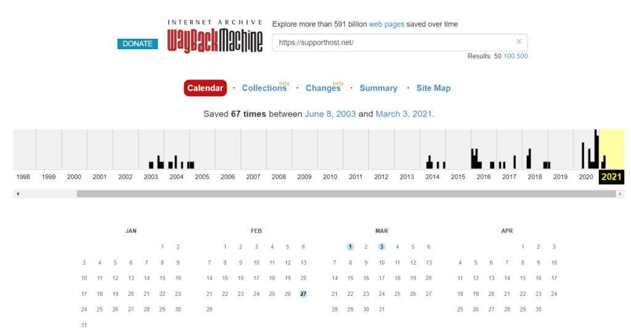Click the URL search field showing supporthost.net

click(x=399, y=42)
